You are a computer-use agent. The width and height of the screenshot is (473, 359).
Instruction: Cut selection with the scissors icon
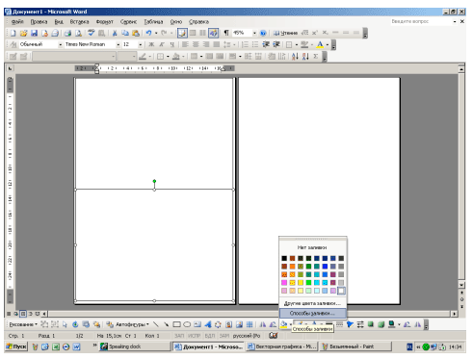coord(115,33)
